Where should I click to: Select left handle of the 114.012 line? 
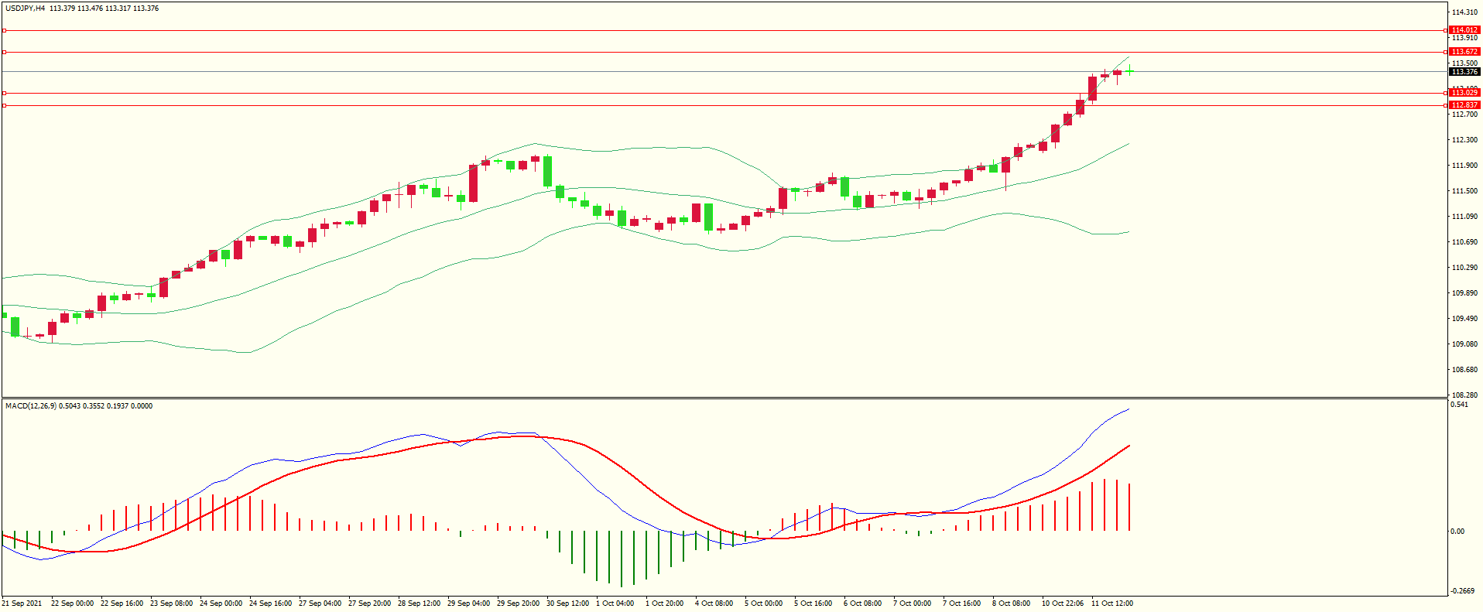(x=4, y=30)
